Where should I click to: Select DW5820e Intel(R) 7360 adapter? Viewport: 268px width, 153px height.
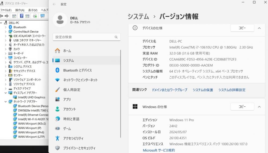(x=31, y=110)
